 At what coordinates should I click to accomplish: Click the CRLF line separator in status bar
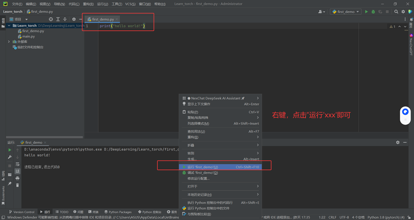coord(333,217)
